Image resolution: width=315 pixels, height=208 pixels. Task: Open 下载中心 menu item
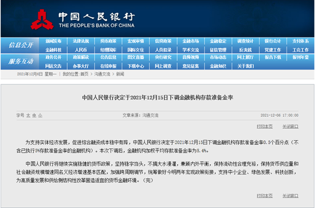pos(136,66)
